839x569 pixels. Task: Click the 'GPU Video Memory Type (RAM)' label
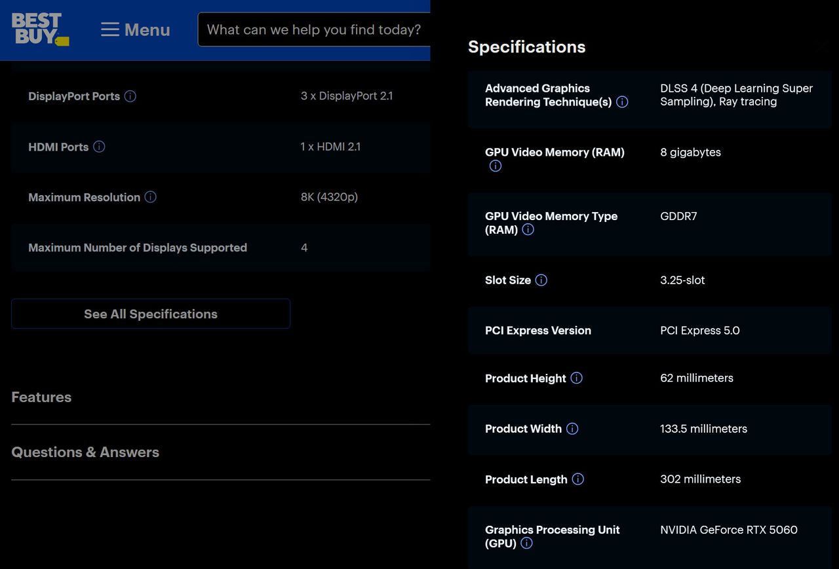tap(551, 223)
